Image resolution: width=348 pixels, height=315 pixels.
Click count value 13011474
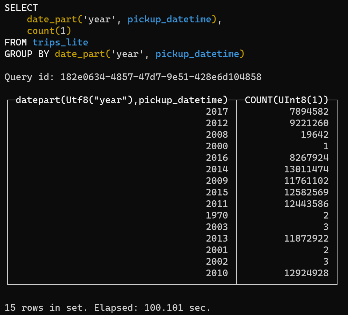coord(306,170)
